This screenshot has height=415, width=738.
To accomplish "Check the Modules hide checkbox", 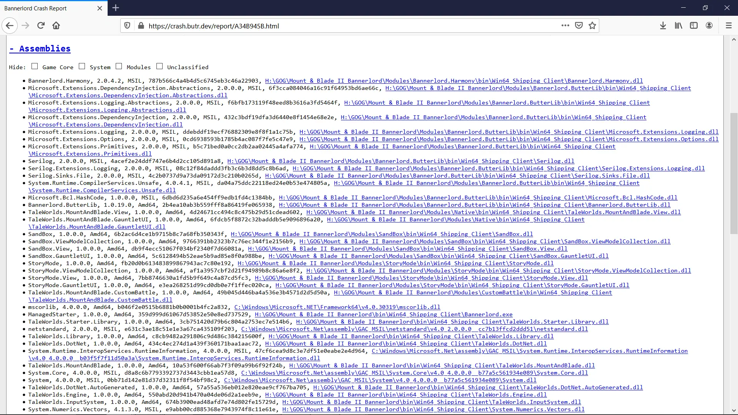I will (119, 66).
